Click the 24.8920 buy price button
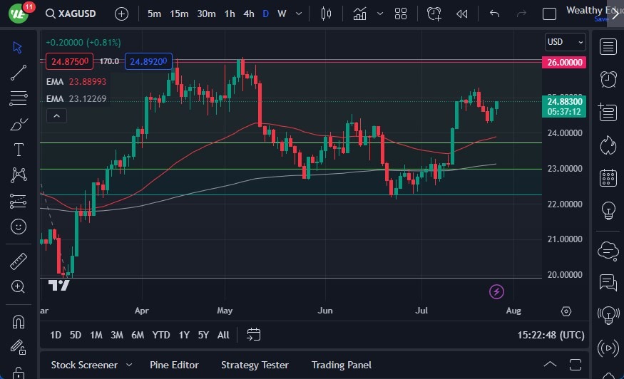Image resolution: width=624 pixels, height=379 pixels. pyautogui.click(x=148, y=61)
